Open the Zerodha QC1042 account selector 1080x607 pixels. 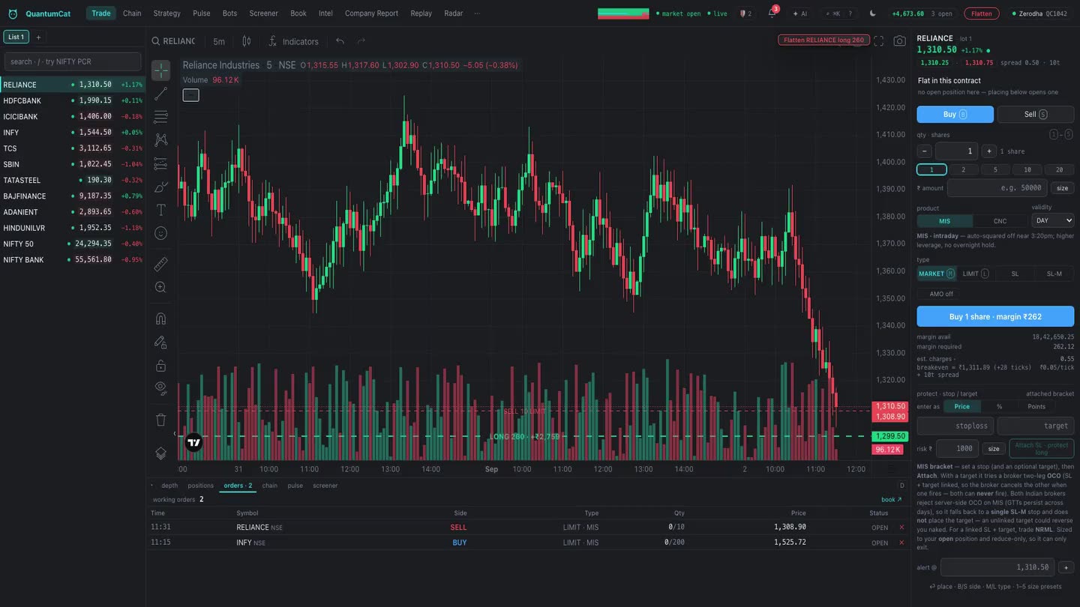coord(1039,13)
